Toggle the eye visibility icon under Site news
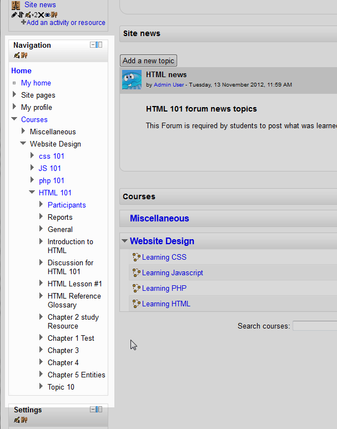Image resolution: width=337 pixels, height=429 pixels. click(x=47, y=15)
